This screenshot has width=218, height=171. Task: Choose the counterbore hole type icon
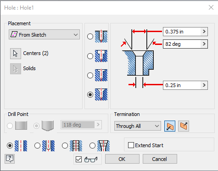101,56
